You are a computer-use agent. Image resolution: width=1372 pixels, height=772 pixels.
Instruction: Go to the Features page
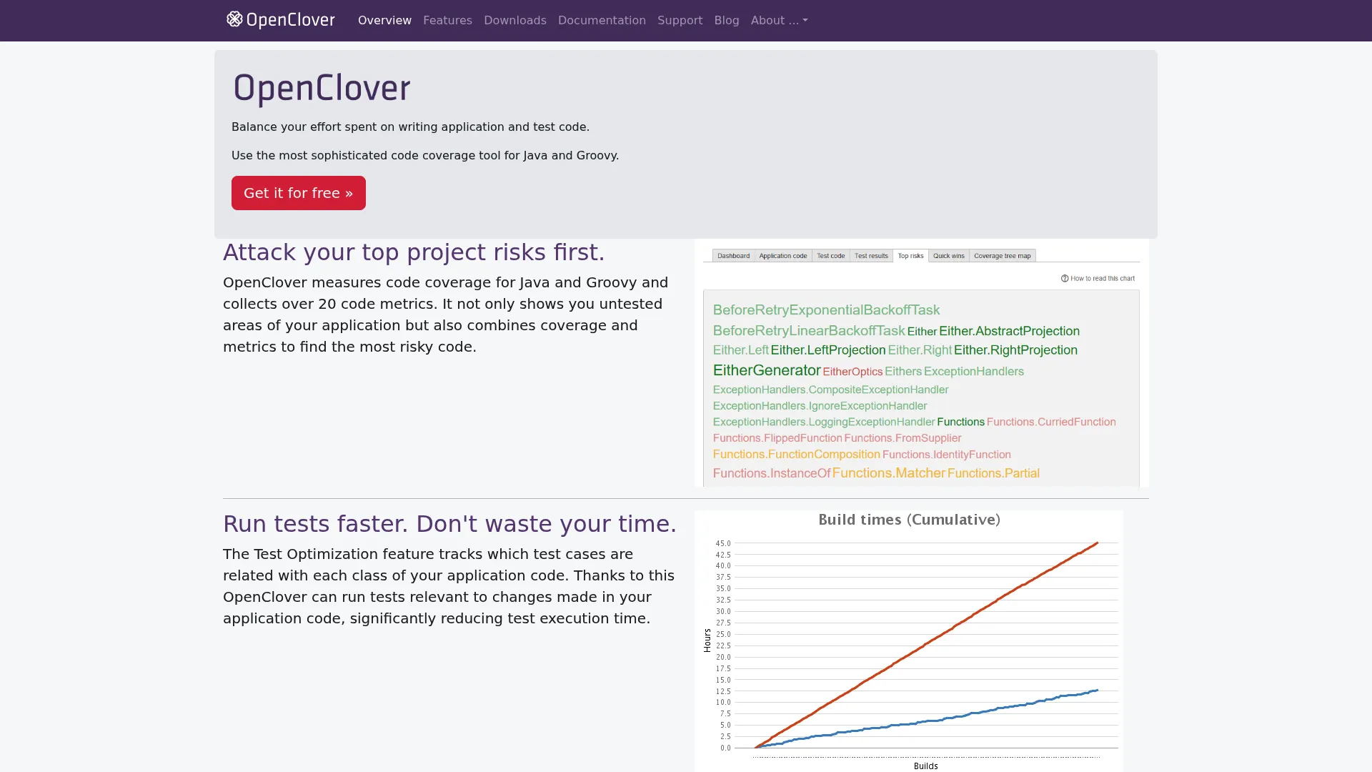(447, 20)
